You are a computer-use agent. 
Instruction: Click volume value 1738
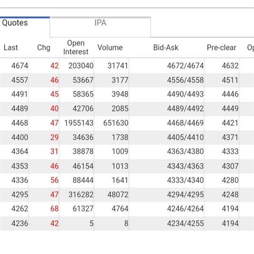click(x=120, y=137)
